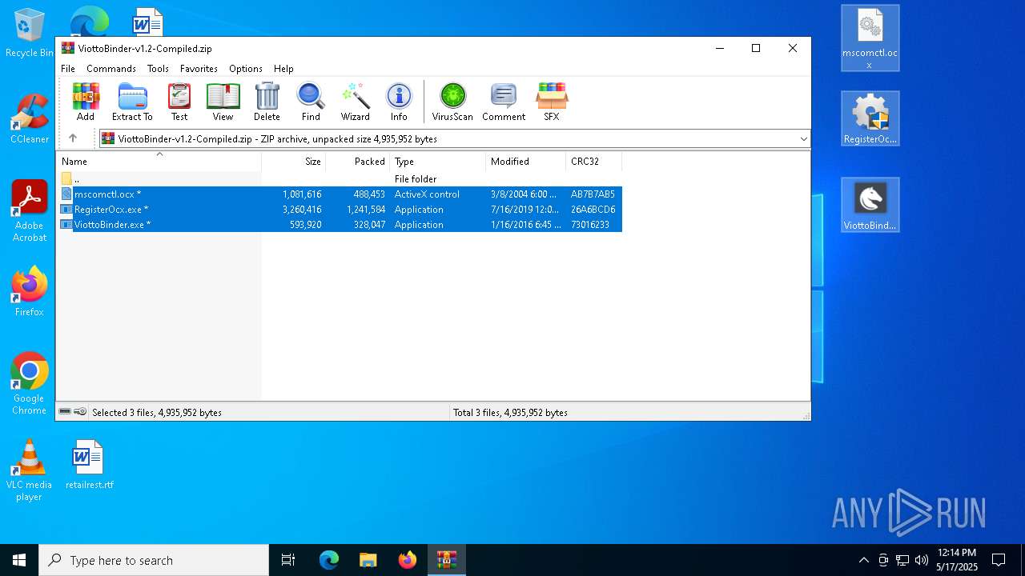1025x576 pixels.
Task: Click the drive icon in status bar
Action: pos(65,412)
